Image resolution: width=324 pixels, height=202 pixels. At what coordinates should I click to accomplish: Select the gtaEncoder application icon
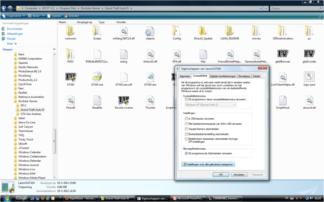pyautogui.click(x=309, y=54)
